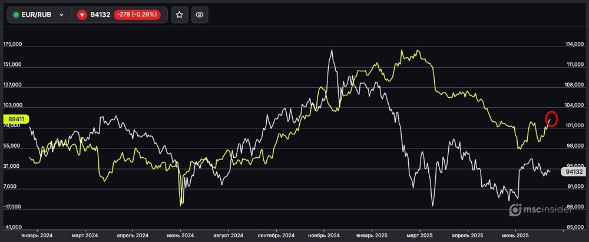The image size is (589, 242).
Task: Click the -41,000 left axis label
Action: (x=12, y=227)
